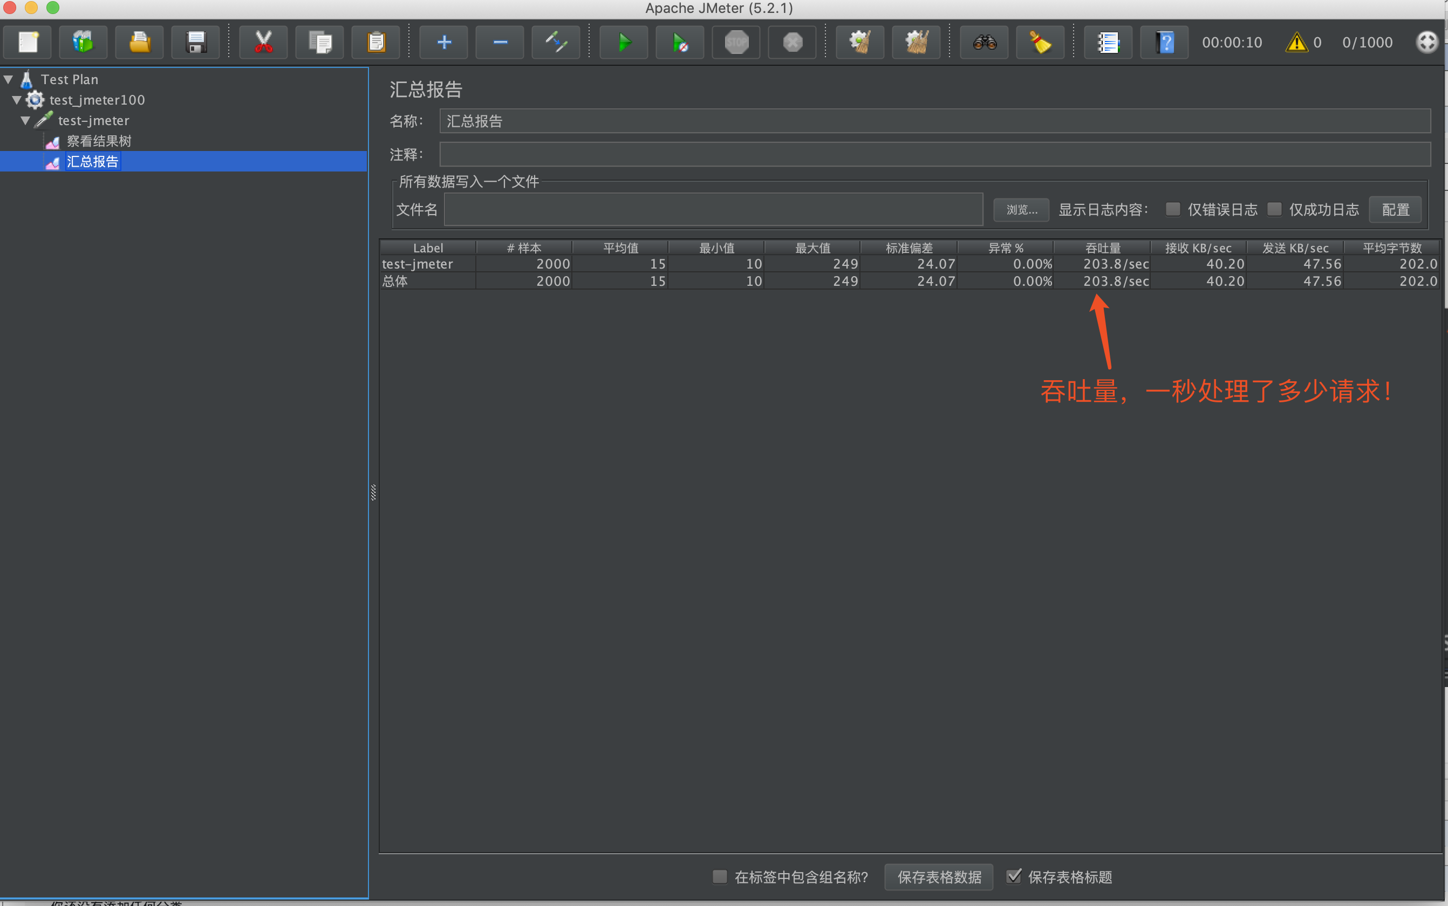The image size is (1448, 906).
Task: Click the test-jmeter row label cell
Action: coord(428,264)
